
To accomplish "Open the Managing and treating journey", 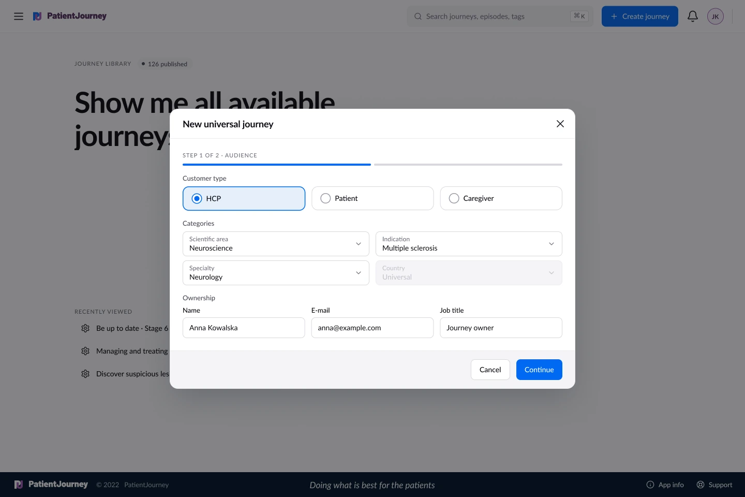I will pyautogui.click(x=132, y=351).
